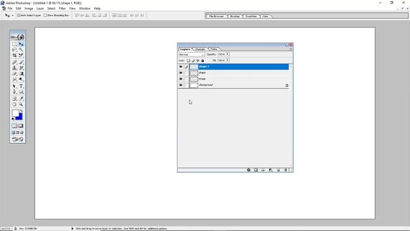Select the Lasso tool

14,49
